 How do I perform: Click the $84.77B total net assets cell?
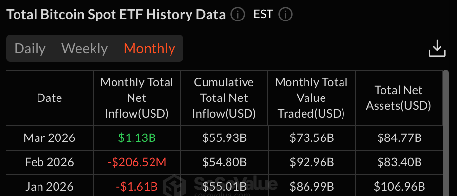point(399,138)
